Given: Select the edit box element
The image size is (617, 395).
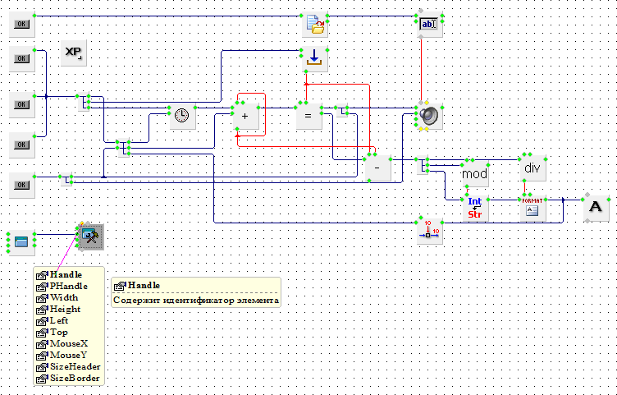Looking at the screenshot, I should (x=428, y=25).
